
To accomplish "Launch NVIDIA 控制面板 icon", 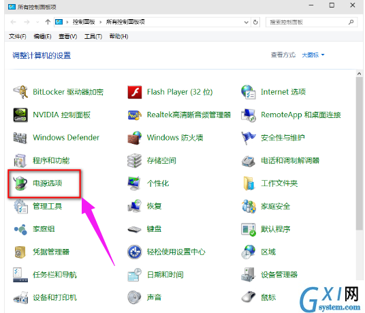I will (20, 115).
